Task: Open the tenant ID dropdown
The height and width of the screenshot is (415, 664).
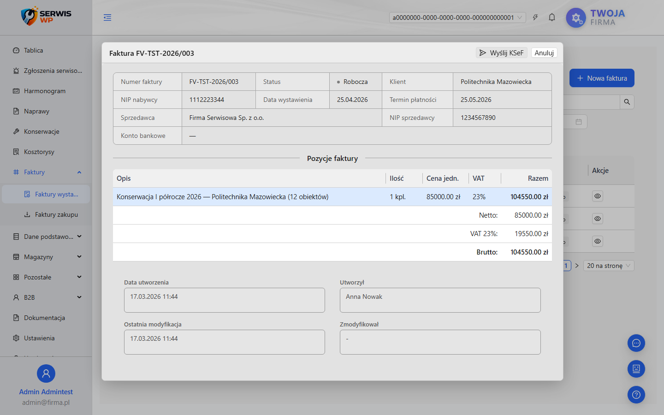Action: [x=457, y=18]
